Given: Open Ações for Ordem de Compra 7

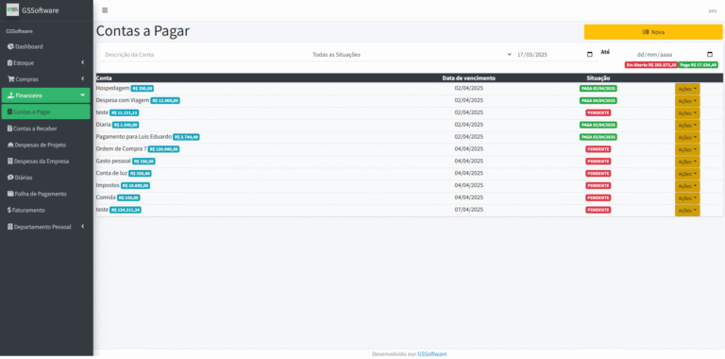Looking at the screenshot, I should point(687,149).
